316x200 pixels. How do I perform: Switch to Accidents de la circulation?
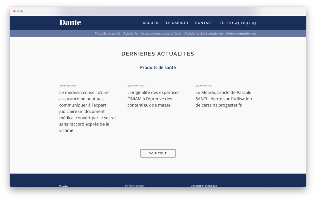pyautogui.click(x=203, y=34)
